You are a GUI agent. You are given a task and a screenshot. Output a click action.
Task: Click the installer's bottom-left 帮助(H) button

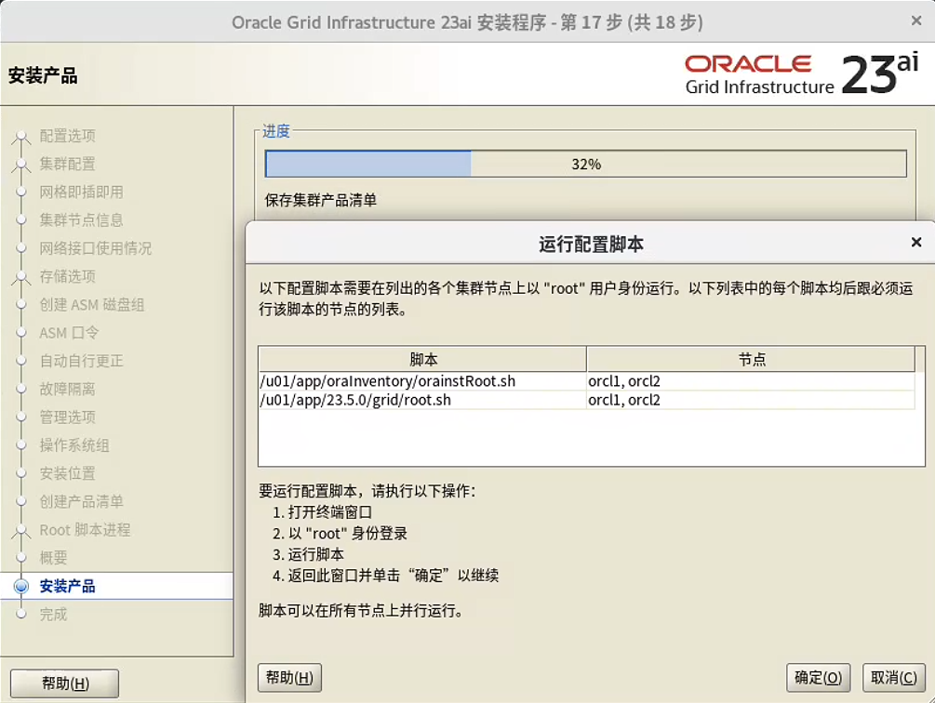65,683
